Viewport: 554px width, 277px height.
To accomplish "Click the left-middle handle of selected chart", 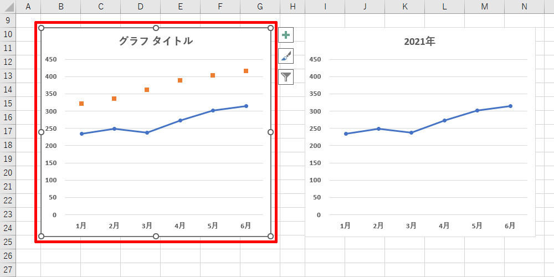I will tap(41, 132).
